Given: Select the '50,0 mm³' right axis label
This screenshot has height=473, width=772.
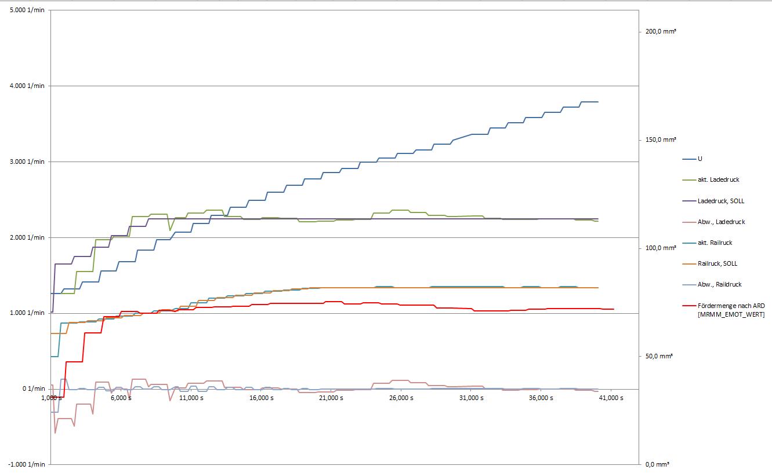Looking at the screenshot, I should tap(659, 356).
